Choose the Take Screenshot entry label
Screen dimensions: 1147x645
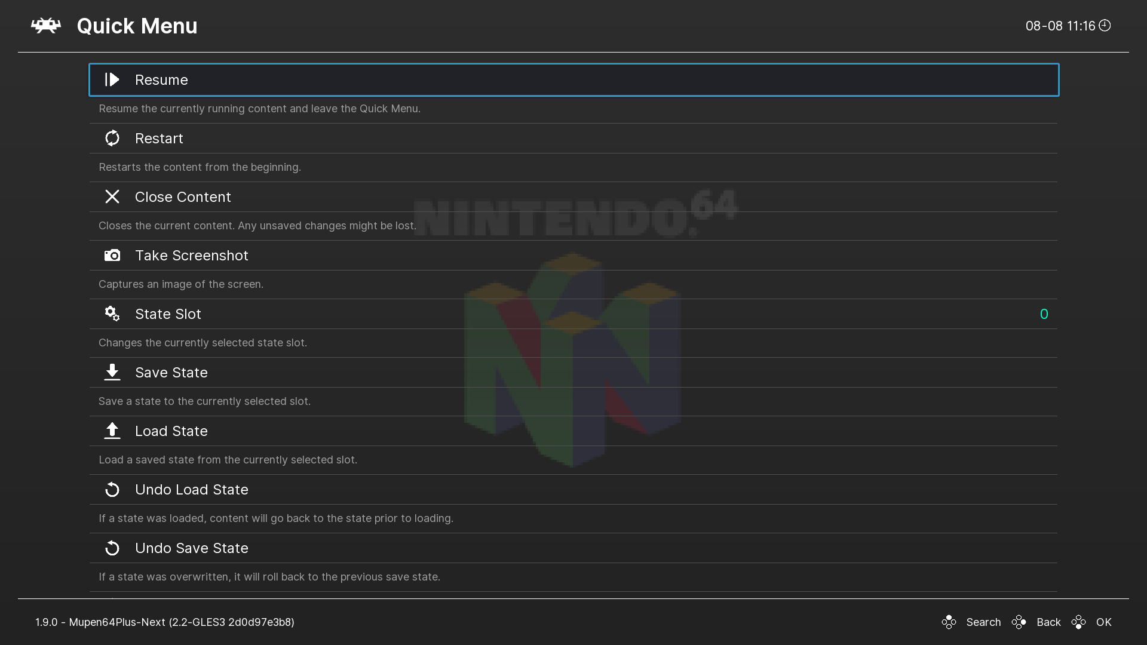pyautogui.click(x=191, y=256)
